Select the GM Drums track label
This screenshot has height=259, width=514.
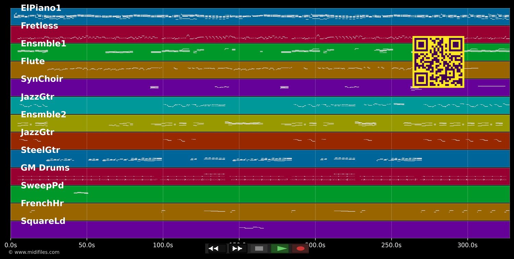[x=45, y=168]
